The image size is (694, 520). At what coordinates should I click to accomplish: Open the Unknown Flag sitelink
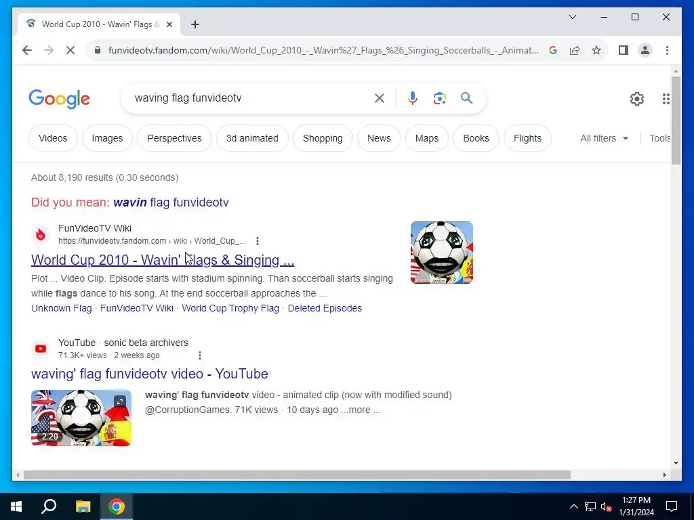click(x=62, y=308)
